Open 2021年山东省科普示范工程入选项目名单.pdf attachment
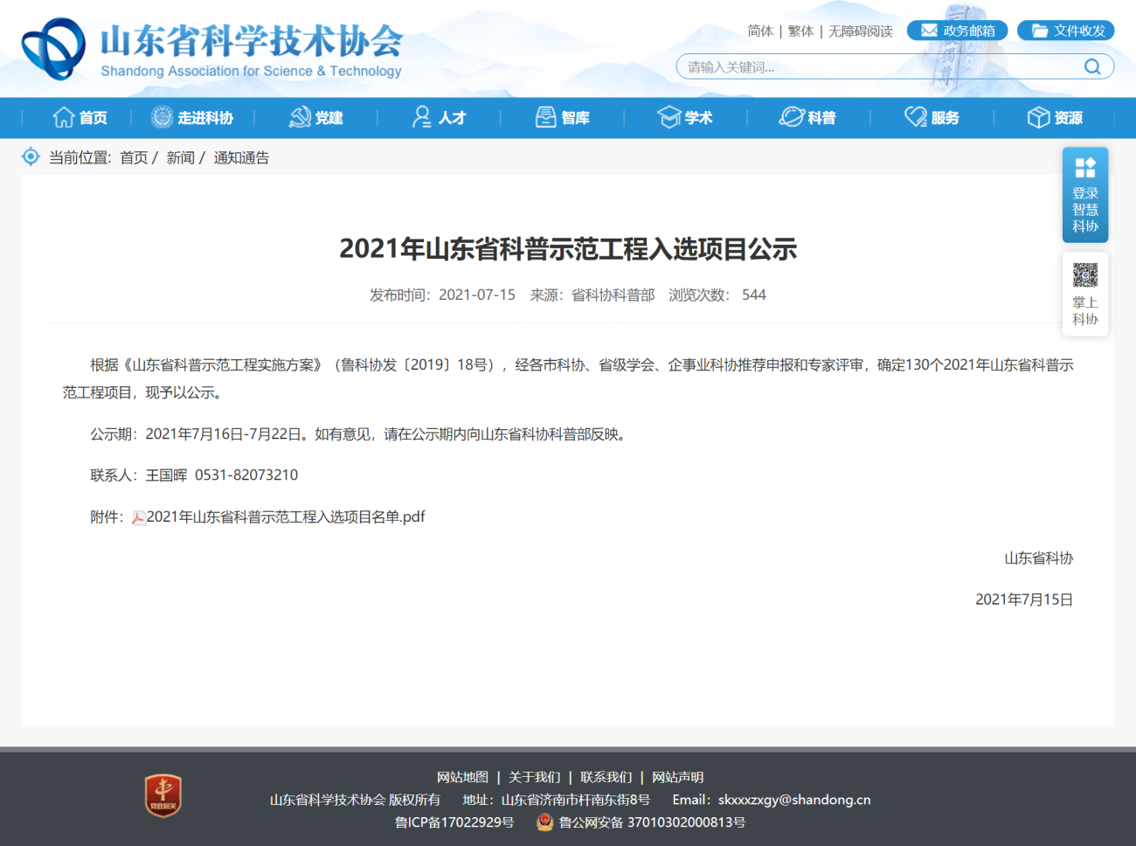 tap(285, 517)
